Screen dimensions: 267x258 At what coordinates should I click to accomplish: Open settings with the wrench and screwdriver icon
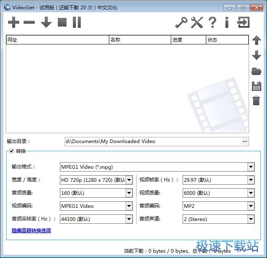coord(197,22)
